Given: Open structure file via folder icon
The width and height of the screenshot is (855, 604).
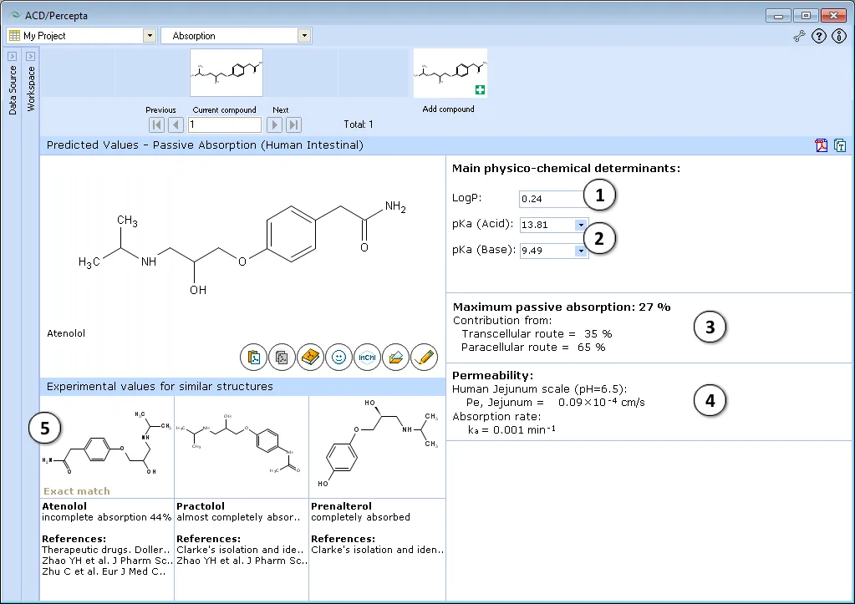Looking at the screenshot, I should (395, 358).
